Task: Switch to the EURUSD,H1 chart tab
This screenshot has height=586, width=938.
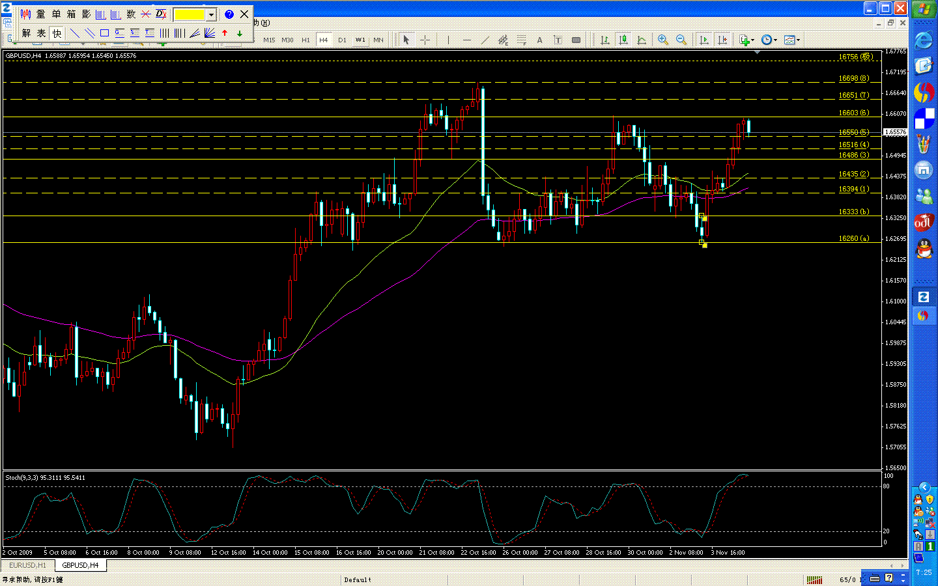Action: (28, 565)
